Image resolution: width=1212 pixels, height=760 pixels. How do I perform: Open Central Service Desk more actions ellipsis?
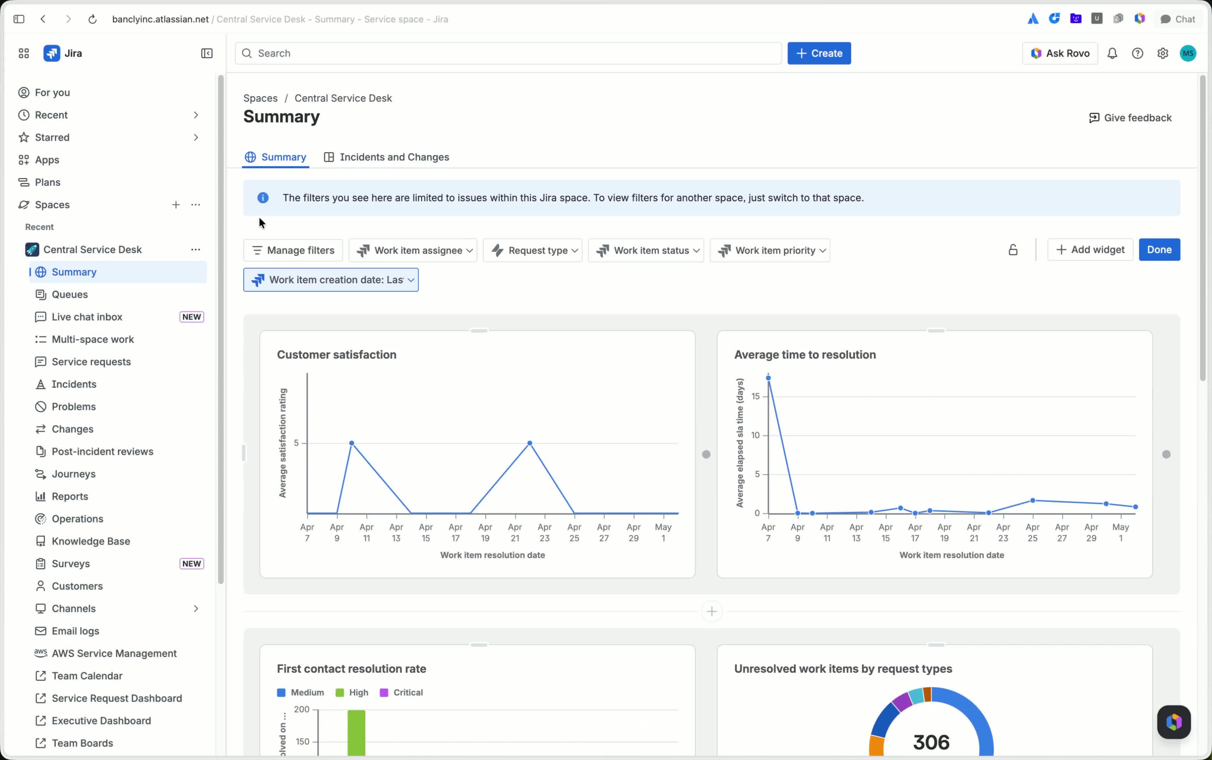[x=196, y=249]
